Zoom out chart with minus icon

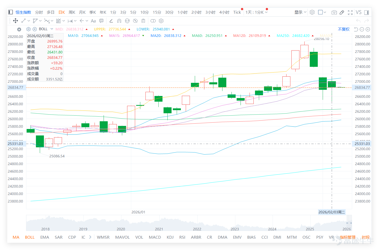click(x=362, y=29)
